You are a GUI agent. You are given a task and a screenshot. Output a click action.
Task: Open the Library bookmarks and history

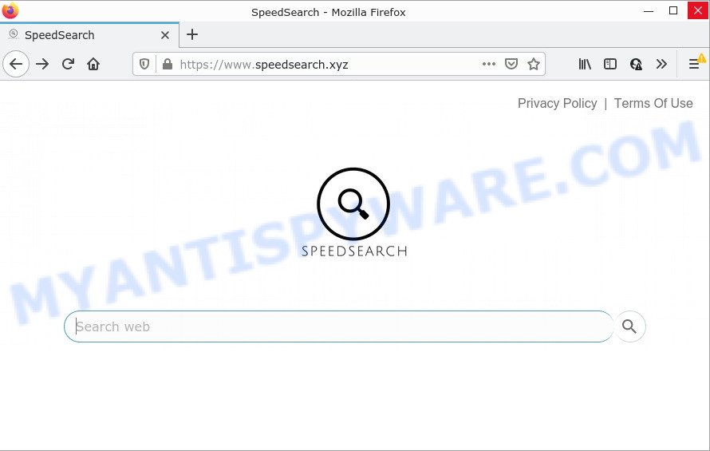585,64
